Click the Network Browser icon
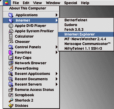The image size is (114, 109). pyautogui.click(x=11, y=63)
